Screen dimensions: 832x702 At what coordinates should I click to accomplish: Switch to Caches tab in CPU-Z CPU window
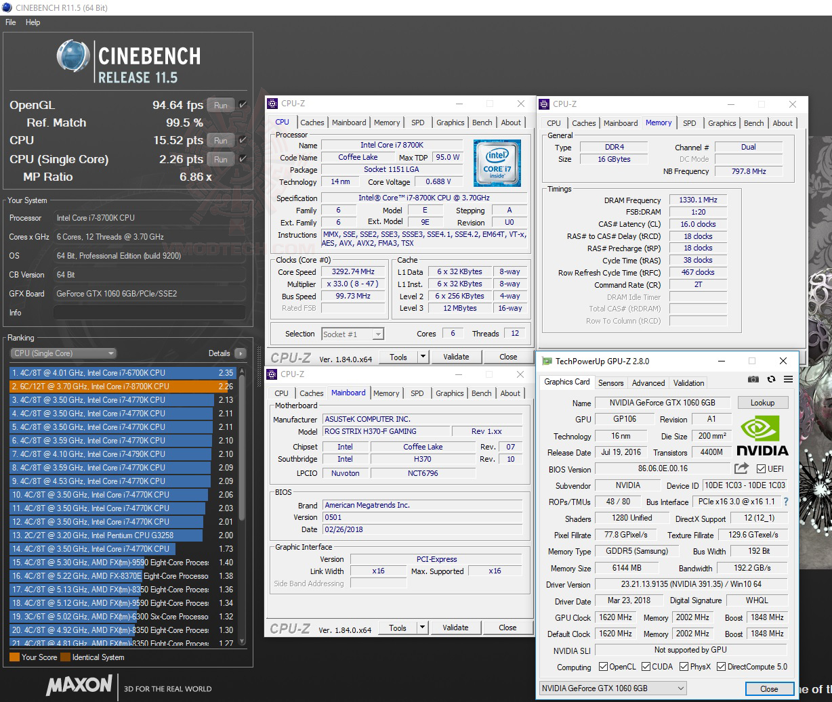click(312, 123)
